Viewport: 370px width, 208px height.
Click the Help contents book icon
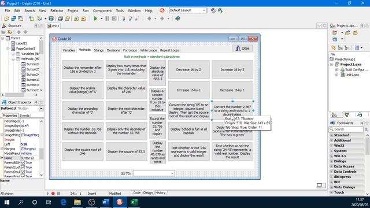click(x=177, y=18)
